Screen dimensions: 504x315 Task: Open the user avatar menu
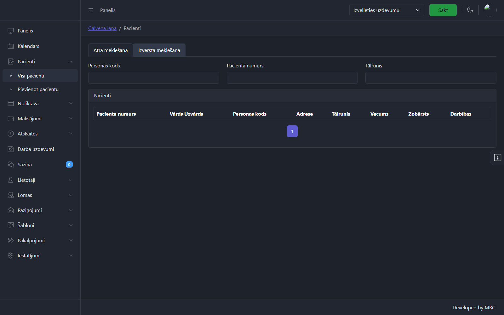[490, 10]
